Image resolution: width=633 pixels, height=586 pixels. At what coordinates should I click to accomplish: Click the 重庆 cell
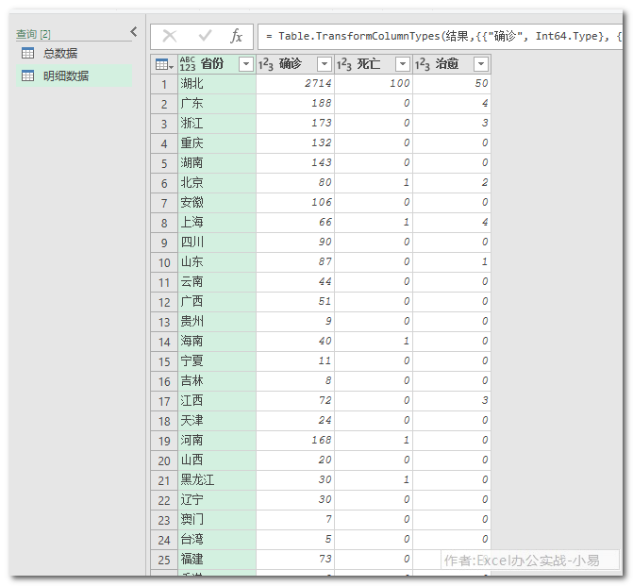217,143
